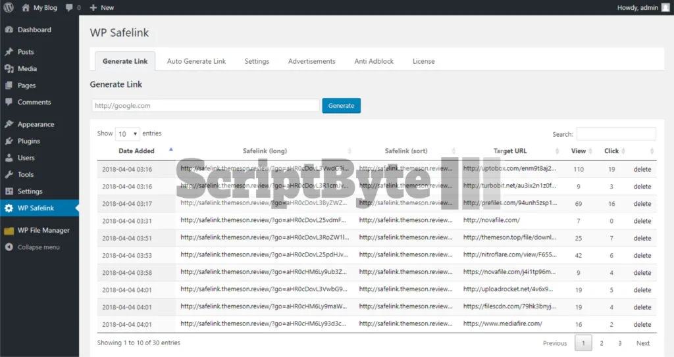
Task: Focus the http://google.com URL field
Action: click(x=205, y=106)
